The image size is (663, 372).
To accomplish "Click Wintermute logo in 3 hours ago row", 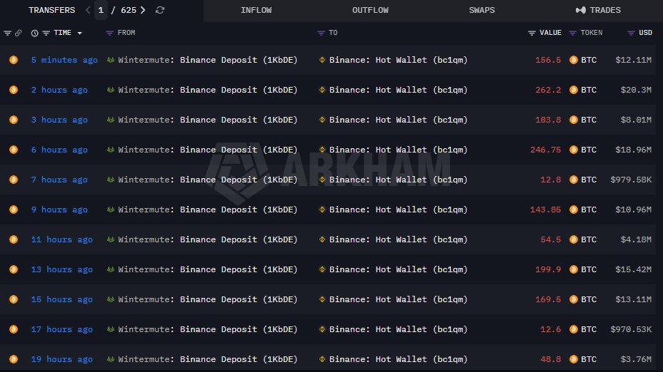I will [x=111, y=120].
